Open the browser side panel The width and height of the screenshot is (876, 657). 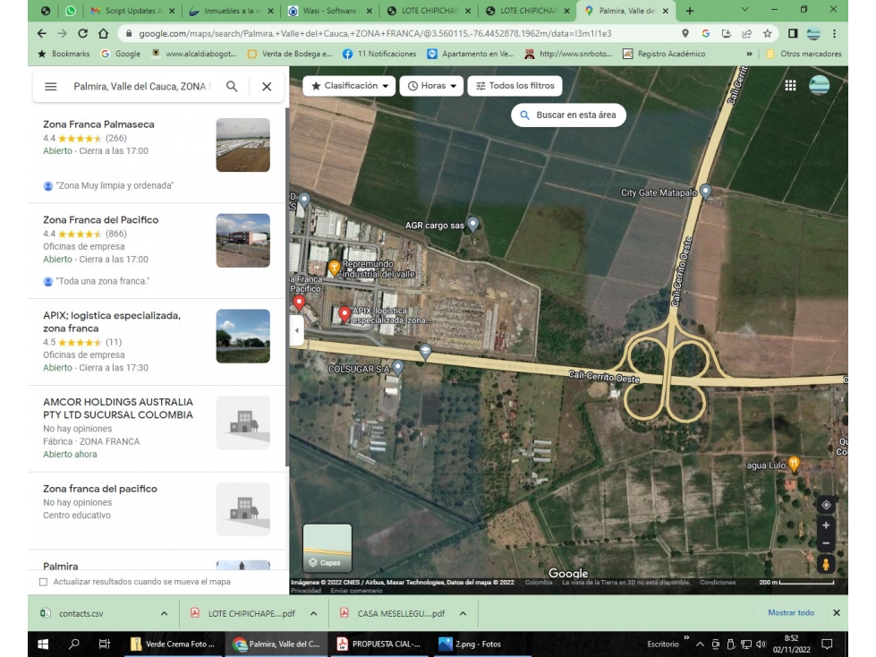click(793, 33)
